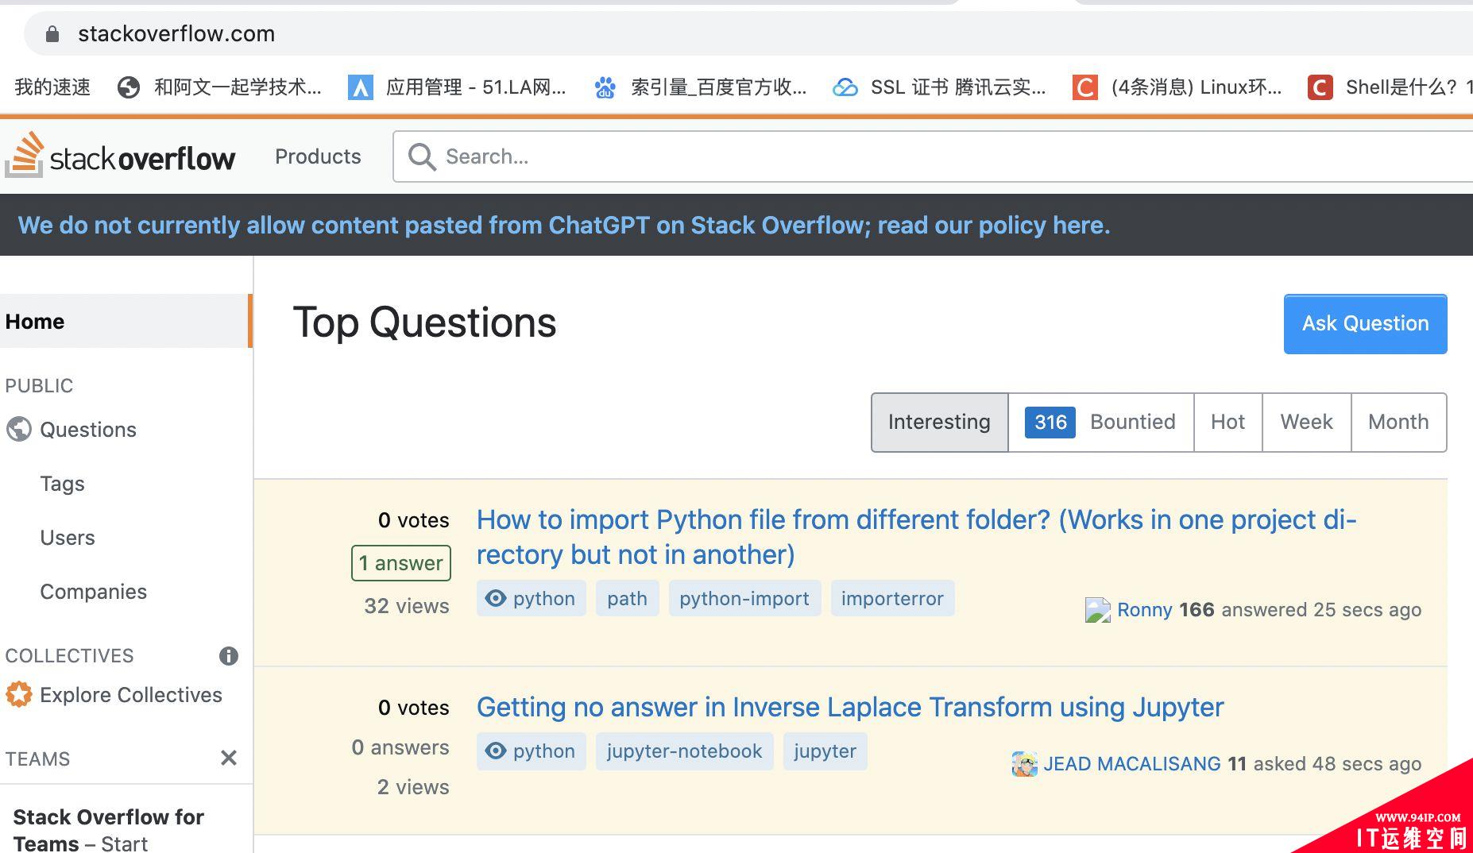This screenshot has height=853, width=1473.
Task: Click the Explore Collectives star icon
Action: tap(19, 695)
